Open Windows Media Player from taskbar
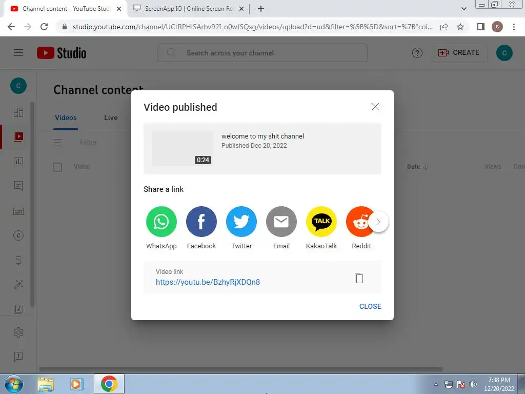 (x=77, y=384)
